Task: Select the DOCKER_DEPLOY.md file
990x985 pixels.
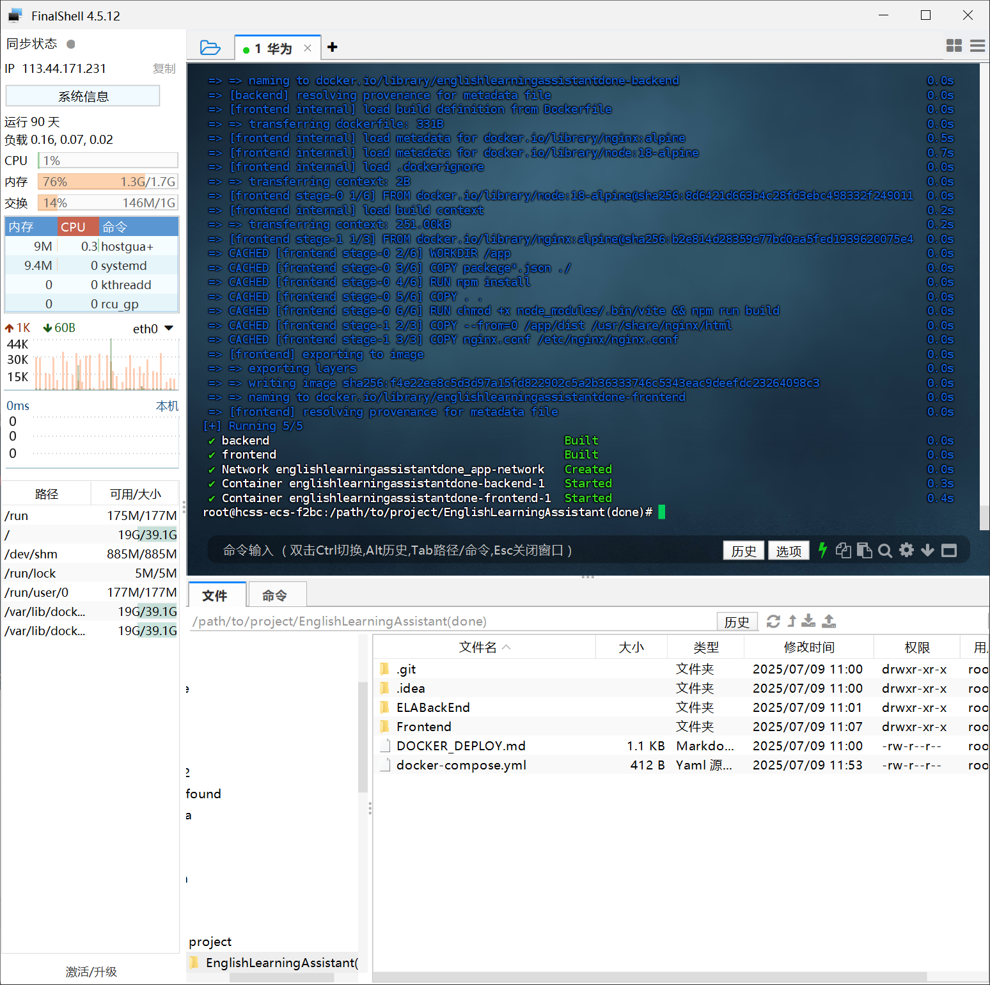Action: tap(681, 746)
